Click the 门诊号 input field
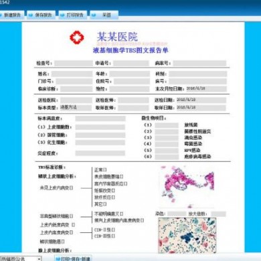Viewport: 261px width, 261px height. (x=74, y=81)
